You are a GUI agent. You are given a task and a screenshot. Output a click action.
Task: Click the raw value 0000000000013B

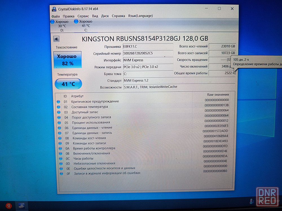pyautogui.click(x=217, y=105)
